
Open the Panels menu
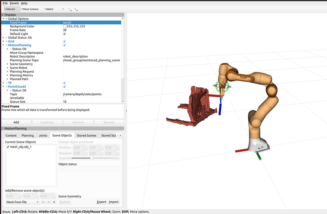pos(14,3)
